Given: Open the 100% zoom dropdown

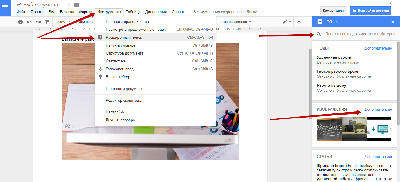Looking at the screenshot, I should 63,22.
